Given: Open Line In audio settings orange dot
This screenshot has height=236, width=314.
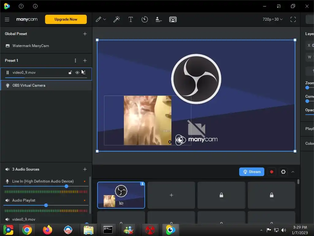Looking at the screenshot, I should [x=85, y=181].
